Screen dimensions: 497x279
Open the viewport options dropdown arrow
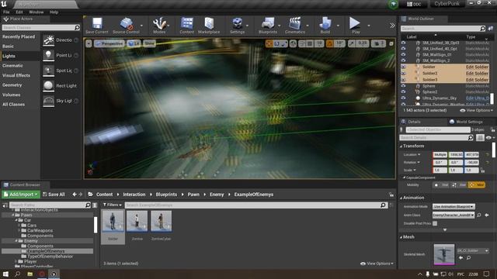89,43
